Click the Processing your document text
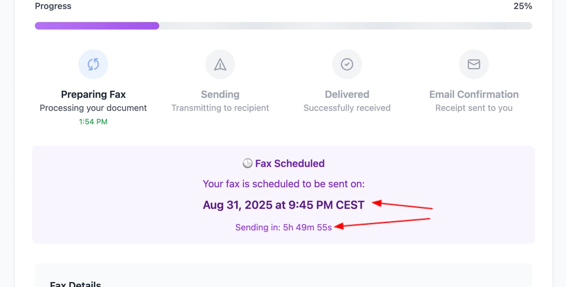The image size is (566, 287). point(93,108)
